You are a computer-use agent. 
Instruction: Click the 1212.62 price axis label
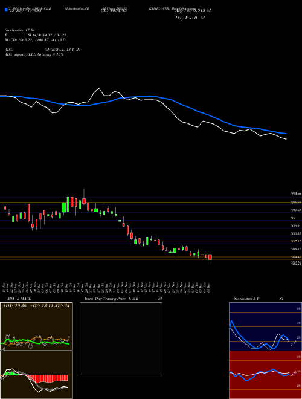click(x=296, y=210)
